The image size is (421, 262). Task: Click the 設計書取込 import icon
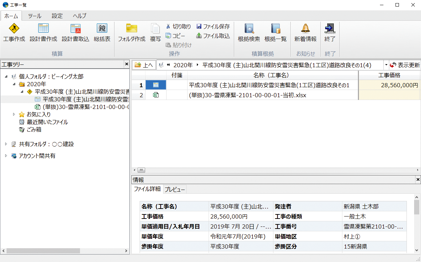tap(76, 28)
